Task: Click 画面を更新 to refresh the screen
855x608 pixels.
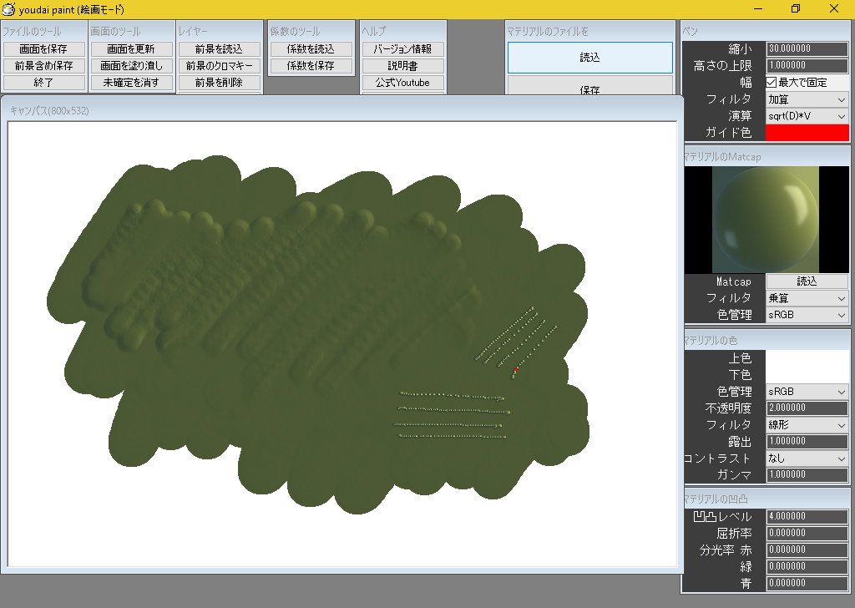Action: coord(132,48)
